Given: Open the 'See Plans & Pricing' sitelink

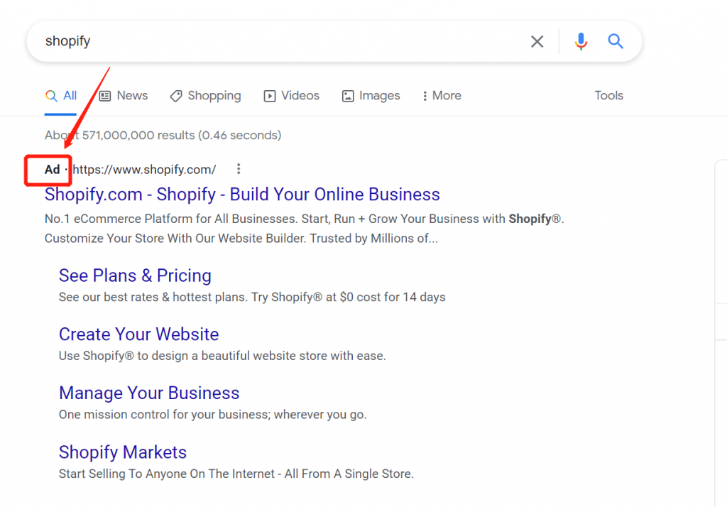Looking at the screenshot, I should [135, 276].
